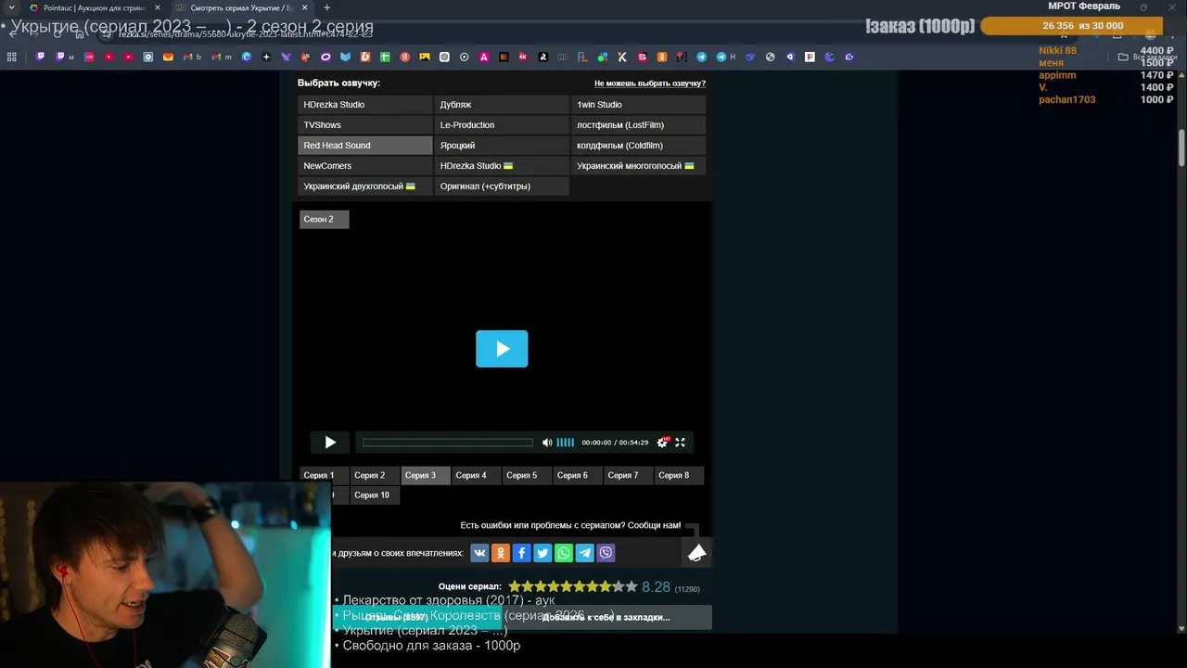Open a new browser tab
The image size is (1187, 668).
coord(326,7)
